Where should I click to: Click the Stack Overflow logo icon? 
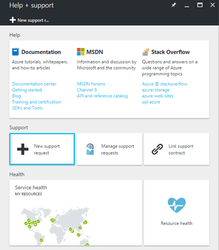pyautogui.click(x=145, y=52)
